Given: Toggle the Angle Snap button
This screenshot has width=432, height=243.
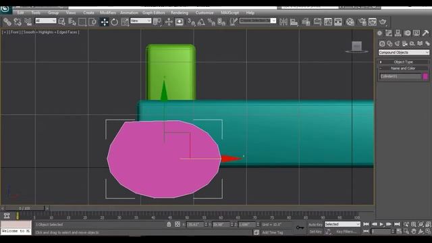Looking at the screenshot, I should click(201, 22).
